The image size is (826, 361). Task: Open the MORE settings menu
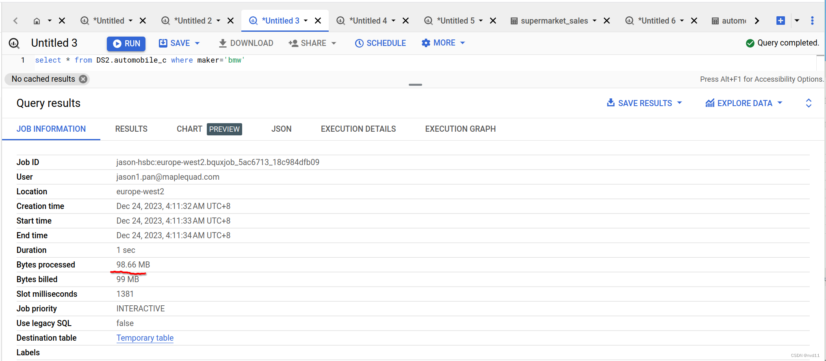[x=443, y=43]
